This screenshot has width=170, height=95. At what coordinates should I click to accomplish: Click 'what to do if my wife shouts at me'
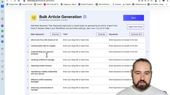(44, 40)
